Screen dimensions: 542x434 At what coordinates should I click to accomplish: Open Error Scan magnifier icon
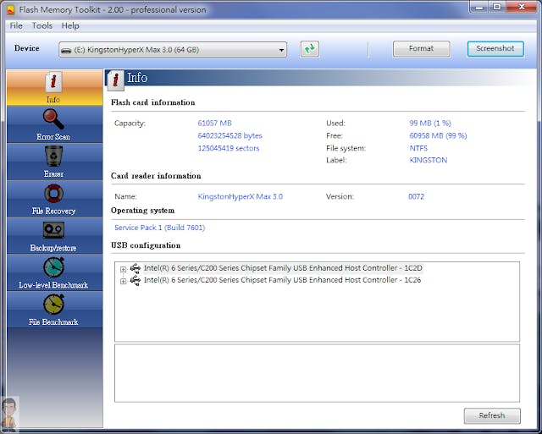pyautogui.click(x=53, y=118)
